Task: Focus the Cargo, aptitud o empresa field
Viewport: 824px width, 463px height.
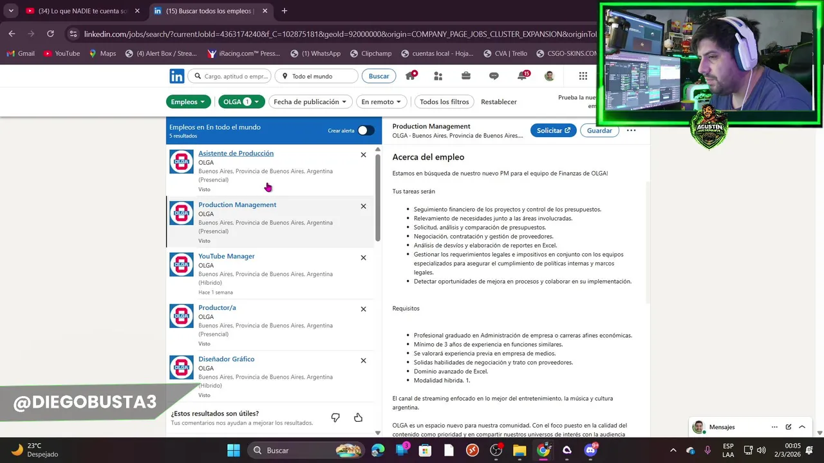Action: (231, 76)
